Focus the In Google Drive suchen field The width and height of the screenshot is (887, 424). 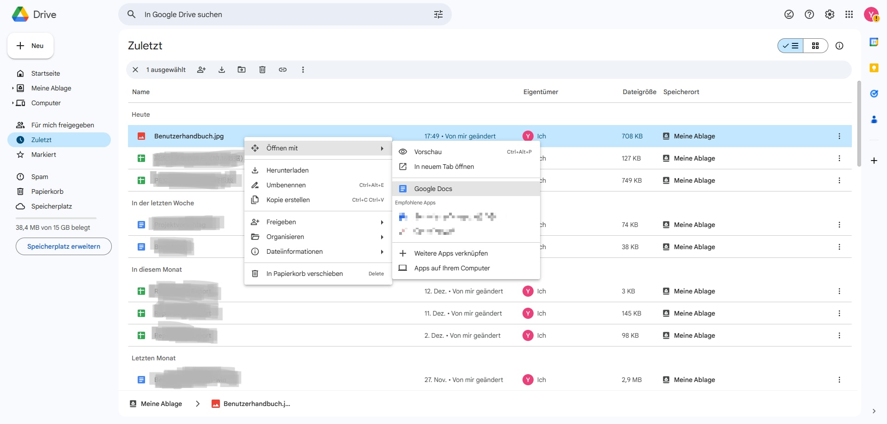(x=285, y=14)
